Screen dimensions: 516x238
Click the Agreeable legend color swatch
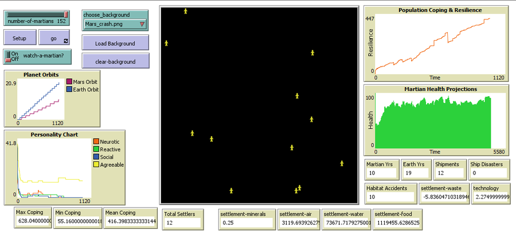coord(96,165)
